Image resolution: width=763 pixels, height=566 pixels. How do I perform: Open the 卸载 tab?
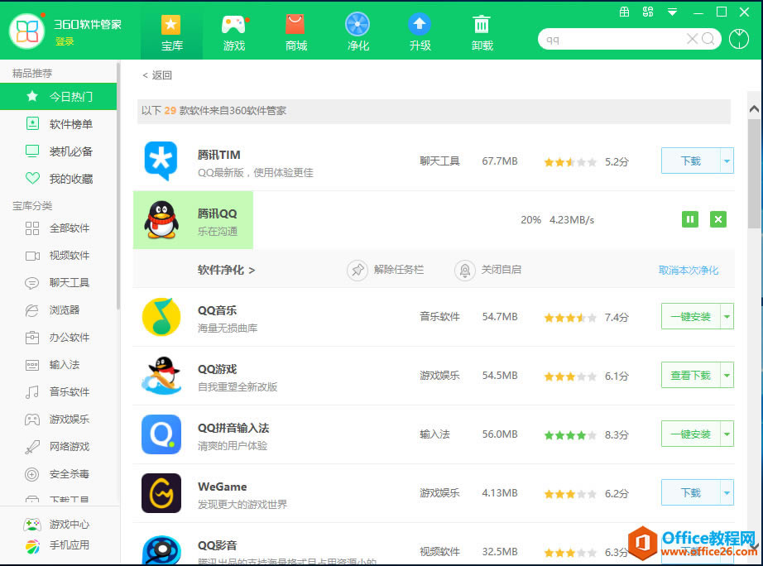coord(482,32)
